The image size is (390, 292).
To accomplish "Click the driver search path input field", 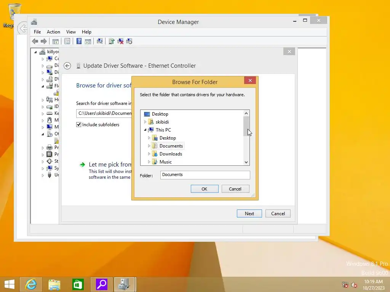I will tap(104, 113).
